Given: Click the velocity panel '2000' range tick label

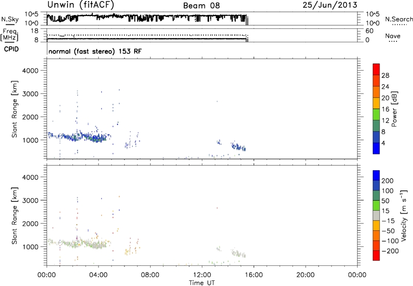Looking at the screenshot, I should coord(30,224).
